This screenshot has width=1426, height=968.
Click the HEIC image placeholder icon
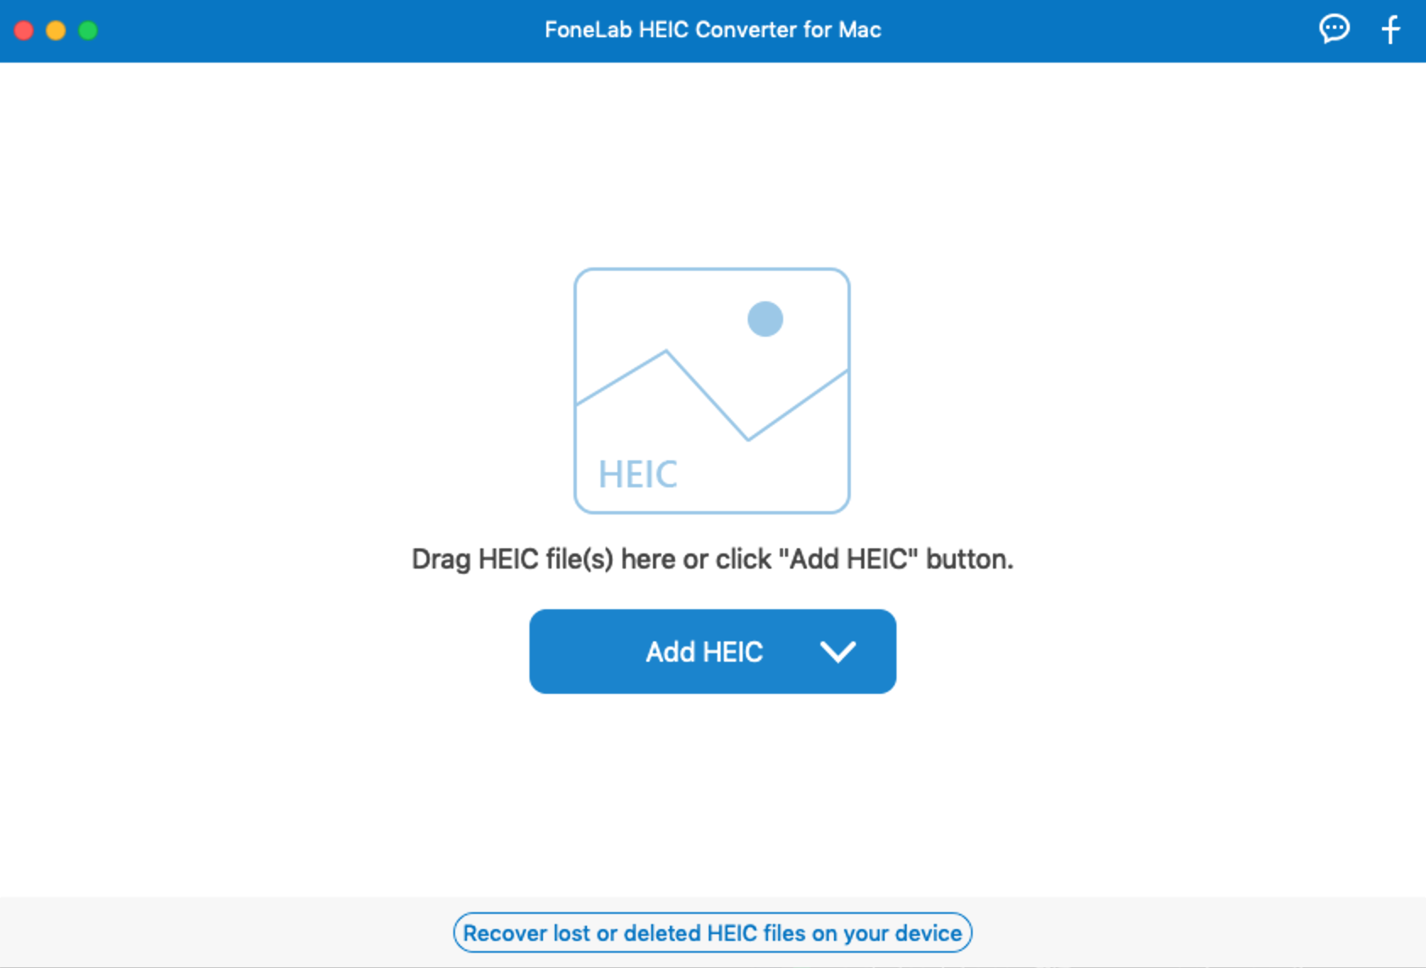click(x=712, y=391)
